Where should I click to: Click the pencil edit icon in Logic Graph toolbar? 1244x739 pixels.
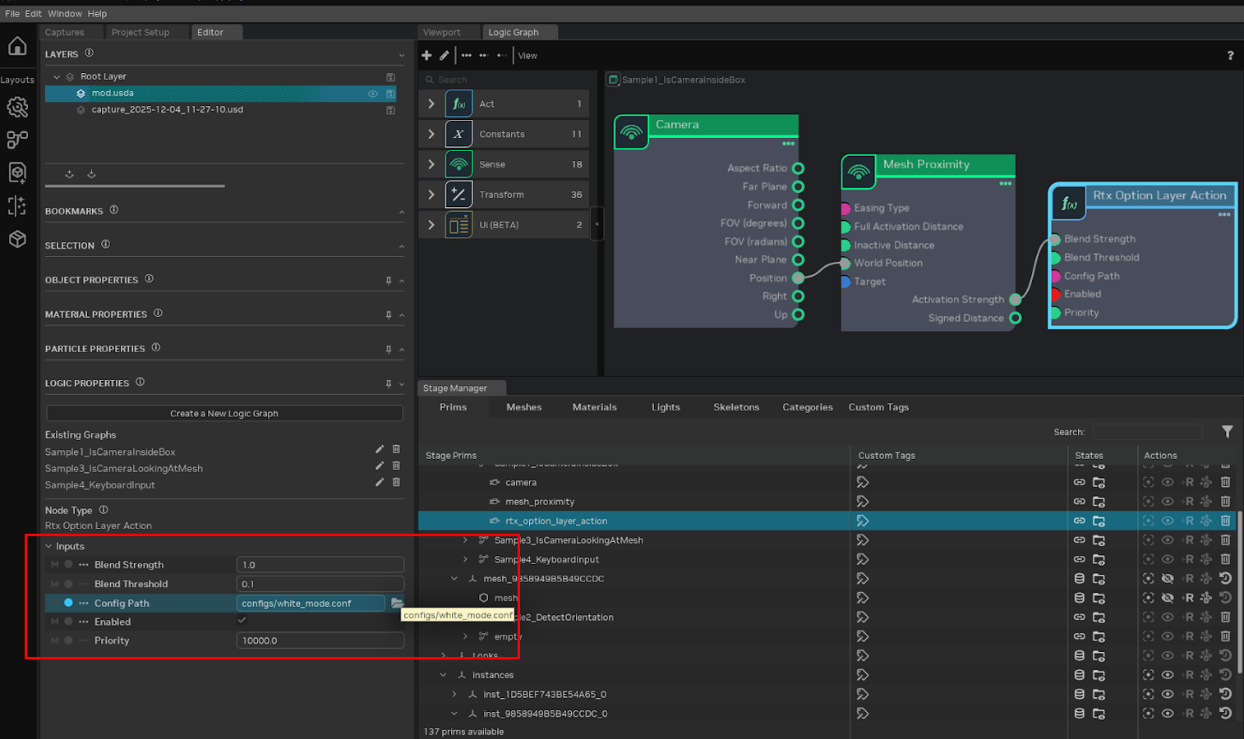pos(445,56)
